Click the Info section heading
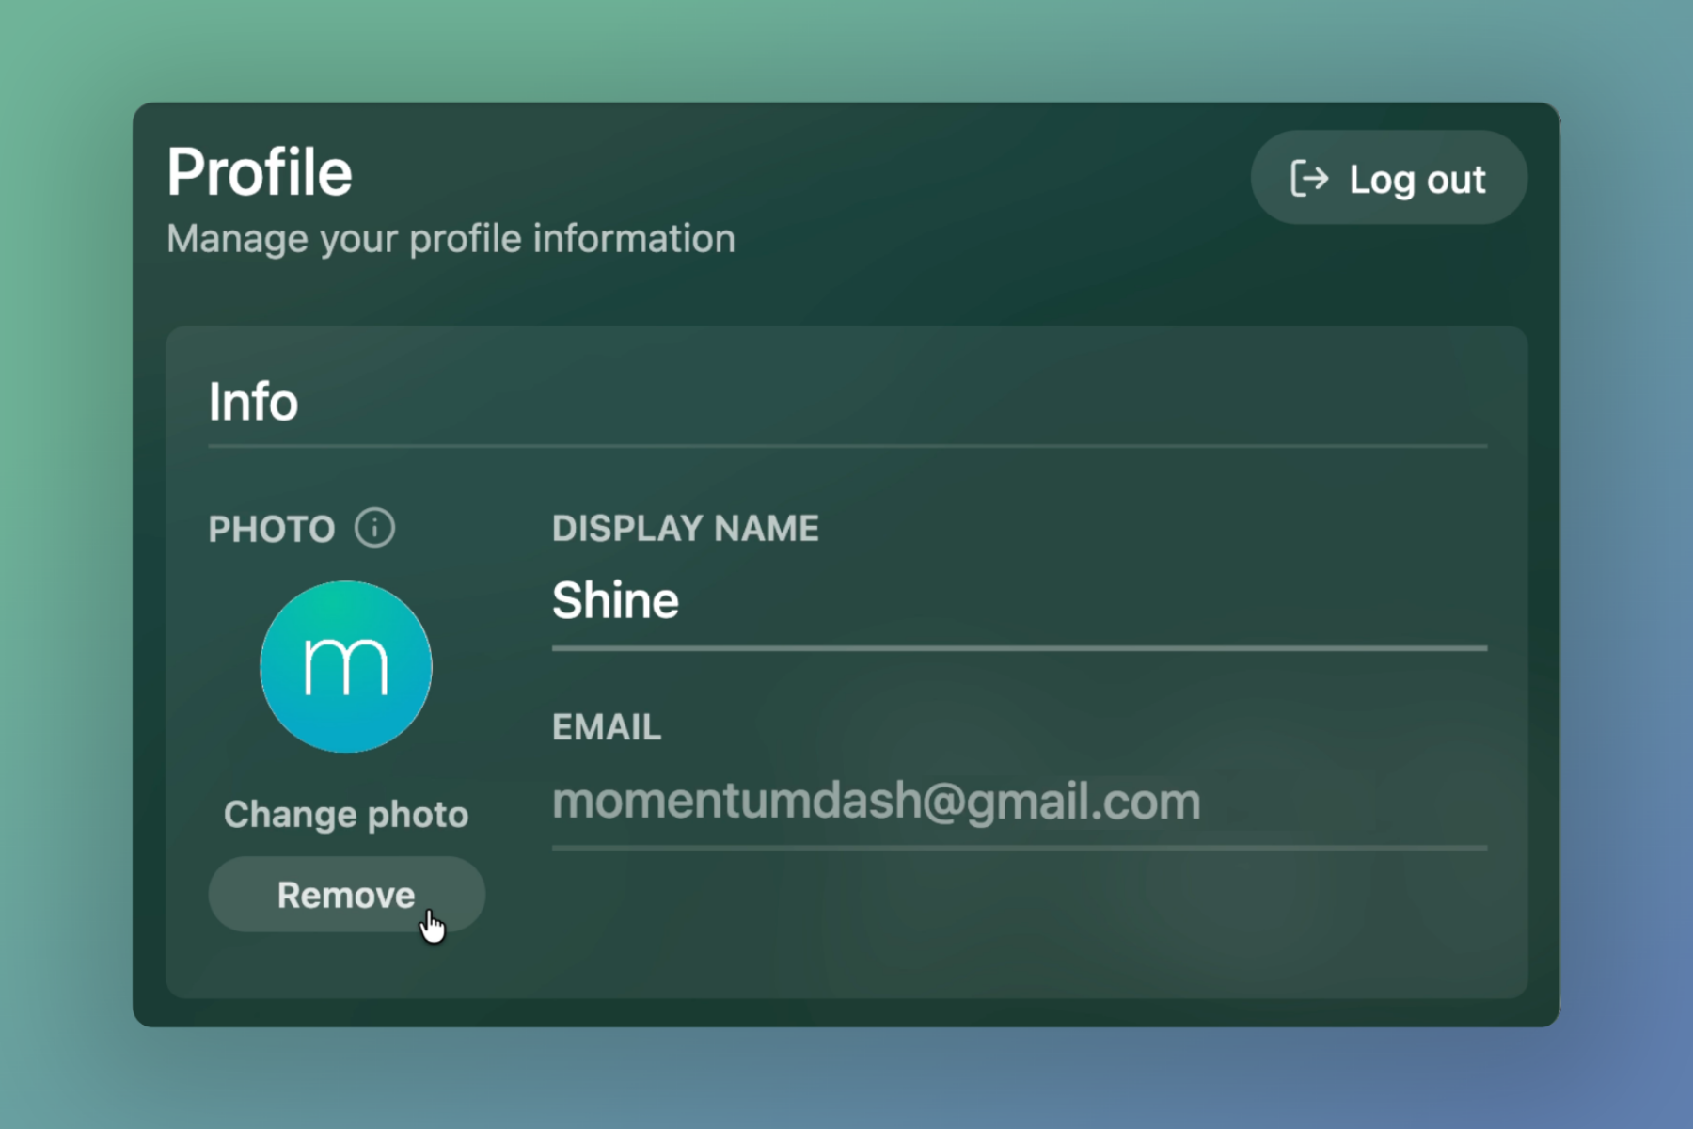1693x1129 pixels. (253, 402)
